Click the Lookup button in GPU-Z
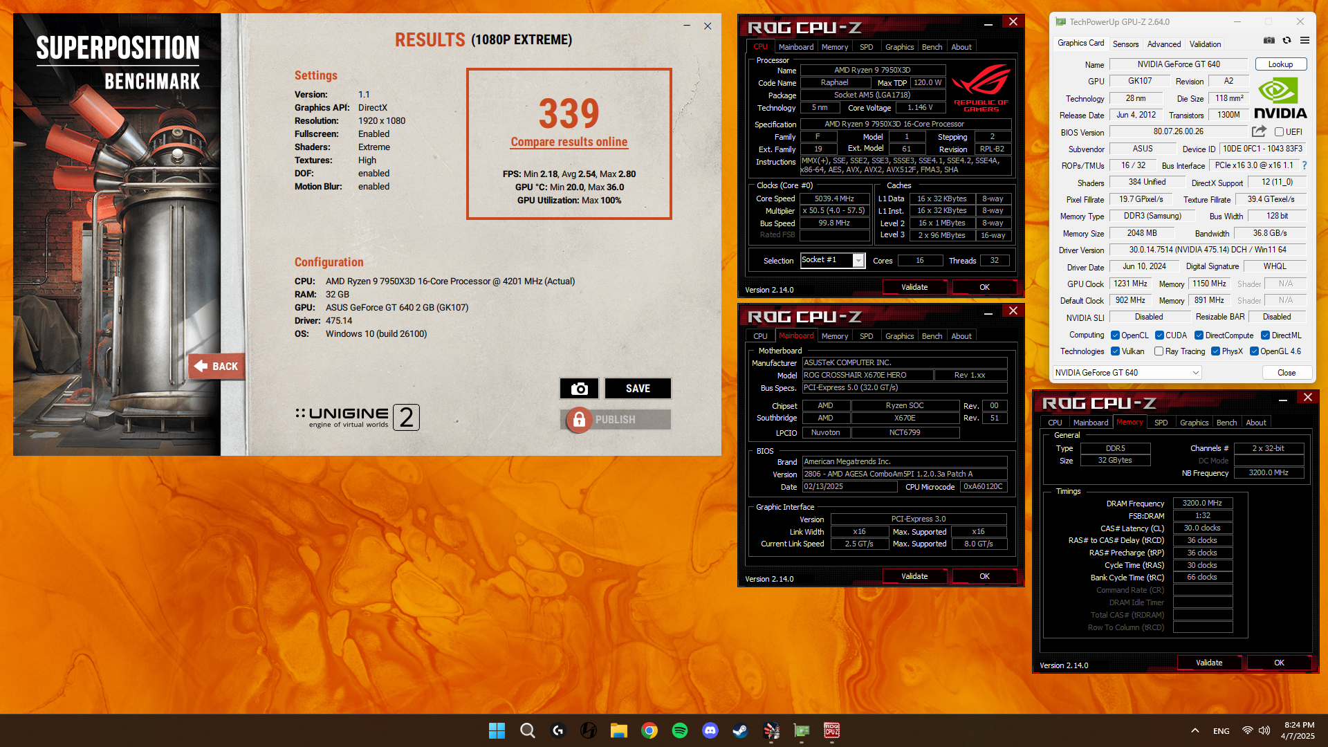This screenshot has height=747, width=1328. [x=1280, y=64]
